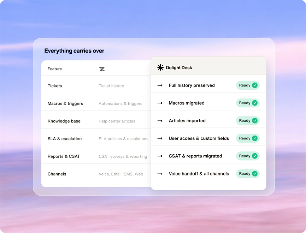Select the 'SLA & escalation' feature cell

pyautogui.click(x=65, y=139)
